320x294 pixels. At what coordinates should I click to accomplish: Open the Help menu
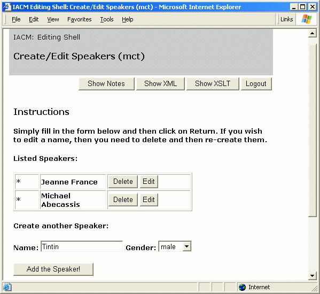[128, 19]
